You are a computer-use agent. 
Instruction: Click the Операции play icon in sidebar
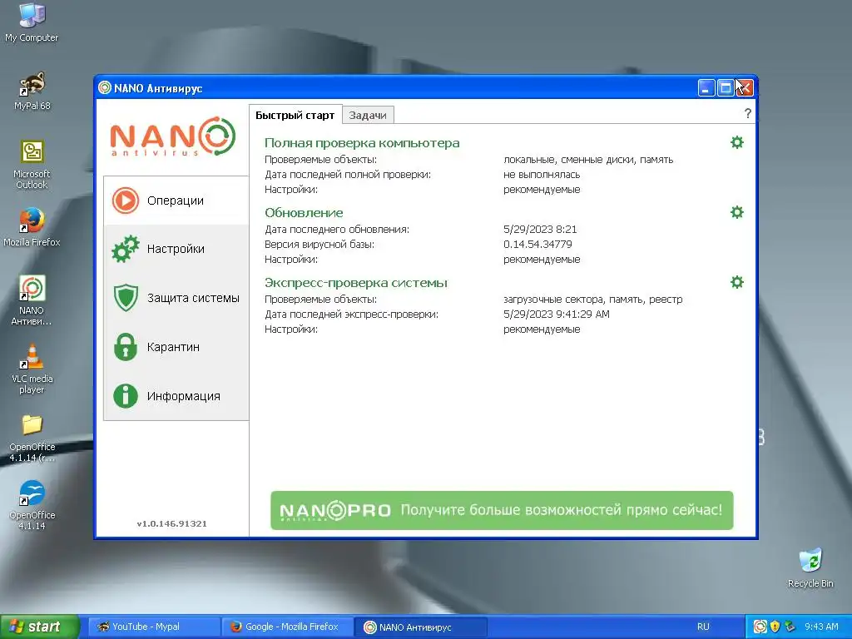(x=126, y=201)
